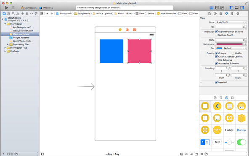Viewport: 249px width, 156px height.
Task: Go back in editor history
Action: coord(48,13)
